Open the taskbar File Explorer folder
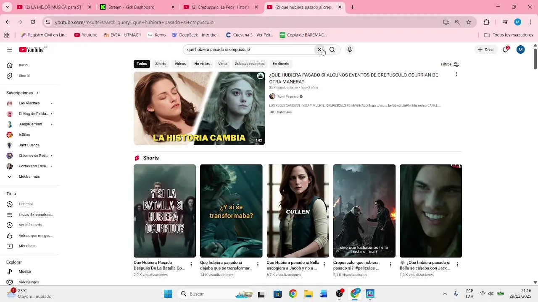The width and height of the screenshot is (538, 302). pos(308,294)
